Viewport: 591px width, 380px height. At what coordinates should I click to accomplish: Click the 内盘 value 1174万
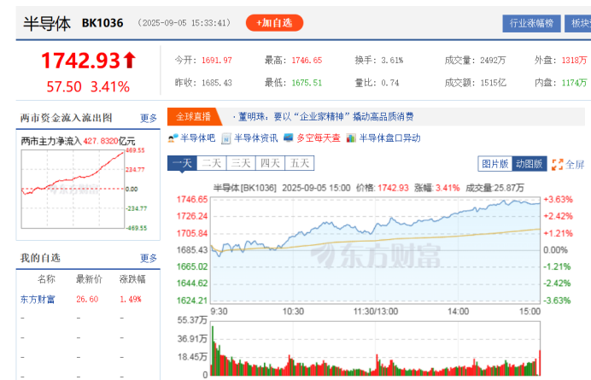[x=575, y=83]
